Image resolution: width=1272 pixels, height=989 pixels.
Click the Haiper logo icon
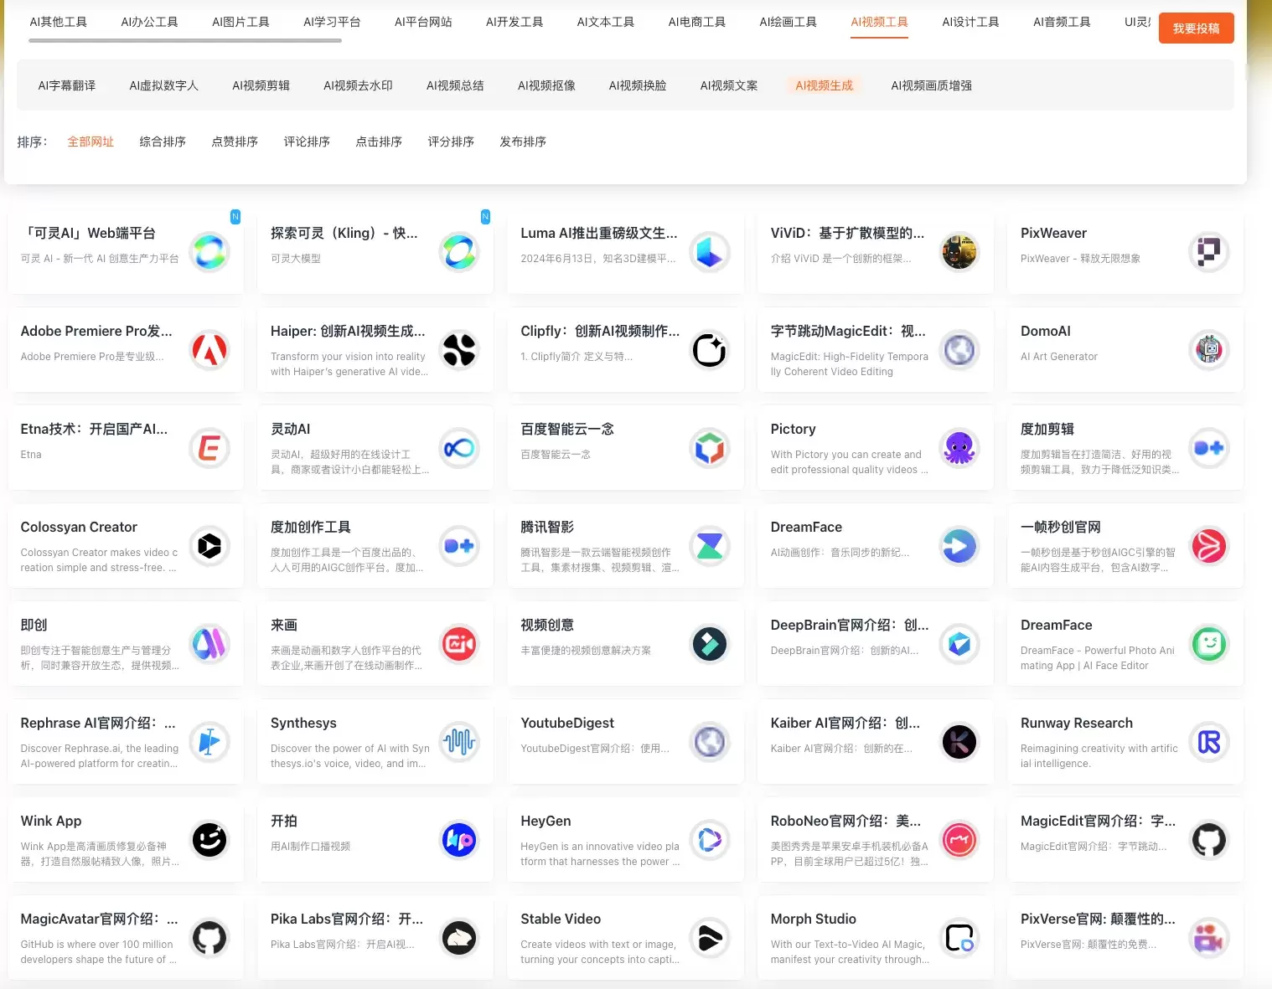tap(459, 350)
